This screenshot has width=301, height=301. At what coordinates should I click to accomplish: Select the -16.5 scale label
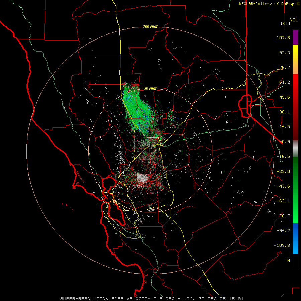click(x=283, y=157)
